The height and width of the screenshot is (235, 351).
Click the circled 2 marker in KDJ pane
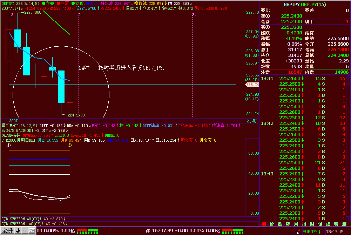click(x=70, y=146)
